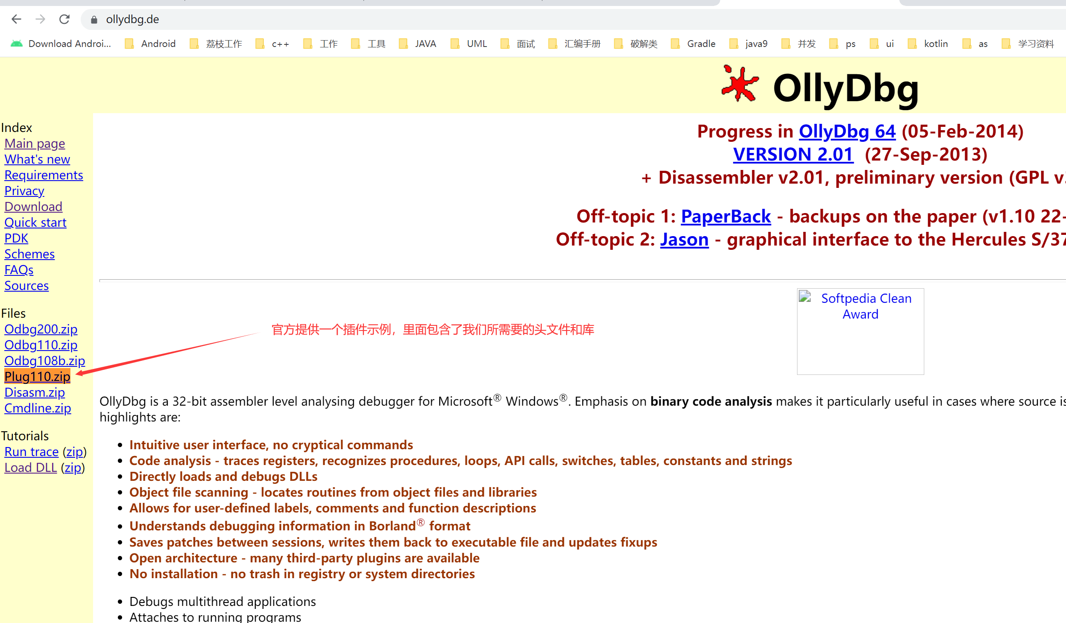Screen dimensions: 1066x623
Task: Open the OllyDbg 64 progress link
Action: point(847,131)
